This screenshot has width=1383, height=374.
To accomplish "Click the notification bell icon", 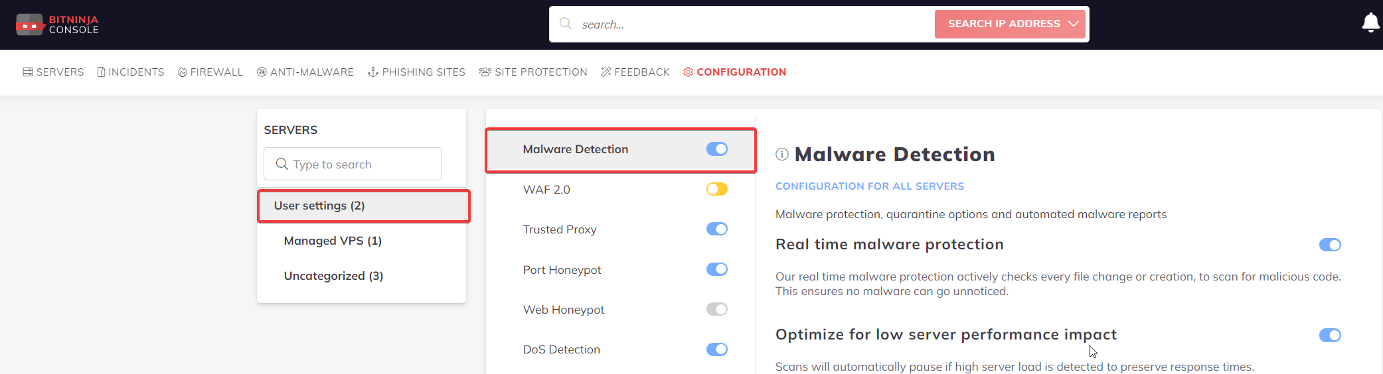I will (x=1370, y=23).
